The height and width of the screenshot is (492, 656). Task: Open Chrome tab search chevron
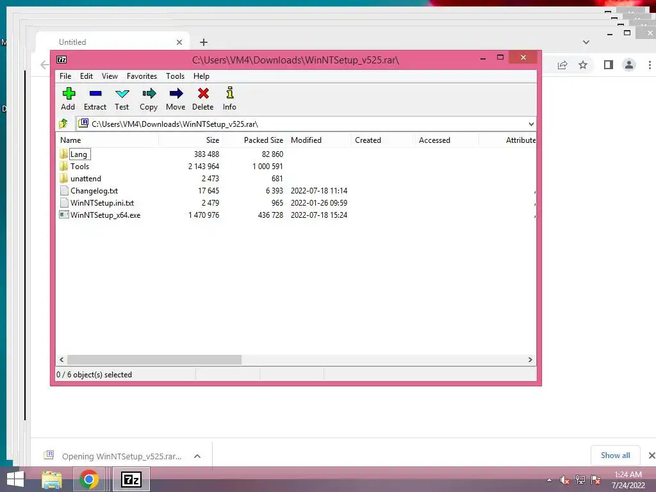pos(586,42)
